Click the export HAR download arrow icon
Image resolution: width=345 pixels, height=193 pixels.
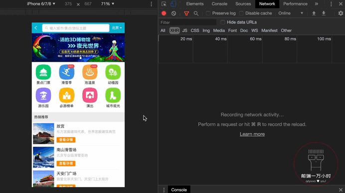tap(324, 13)
